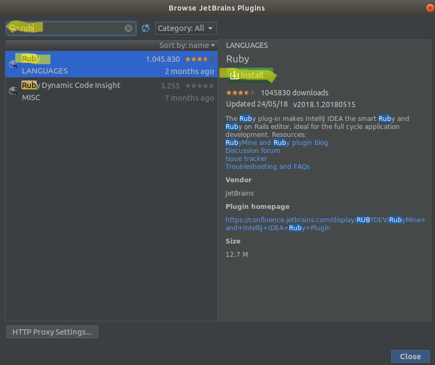Click the 1.045.830 download count

click(163, 59)
